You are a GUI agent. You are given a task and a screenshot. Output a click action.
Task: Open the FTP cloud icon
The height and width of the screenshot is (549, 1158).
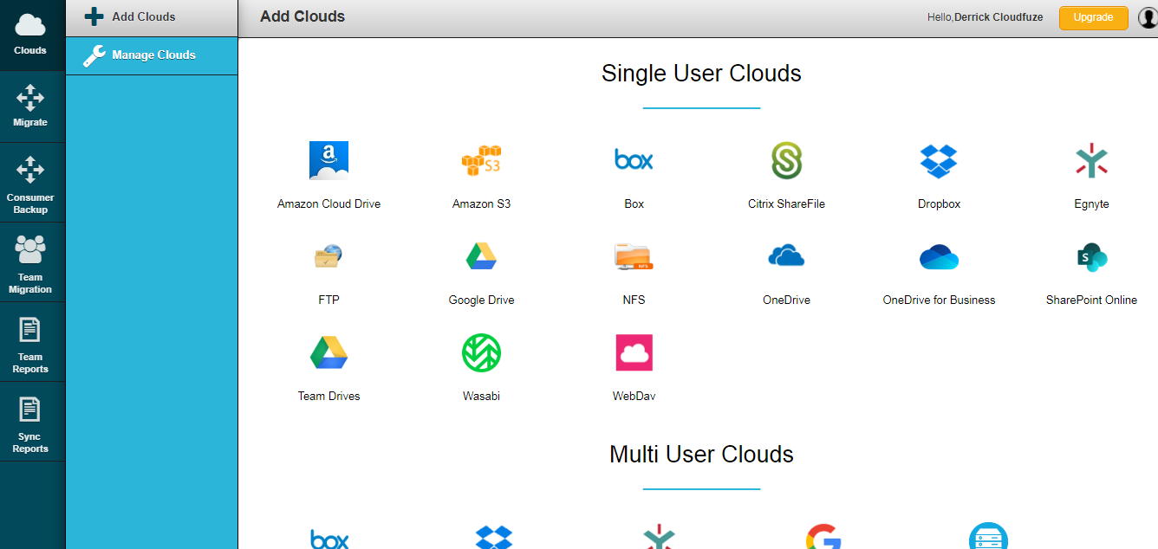coord(329,256)
